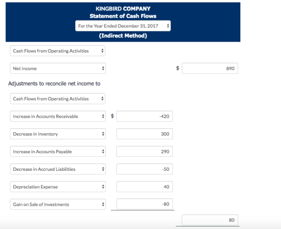Click the KINGBIRD COMPANY heading
The width and height of the screenshot is (281, 229).
[x=123, y=9]
